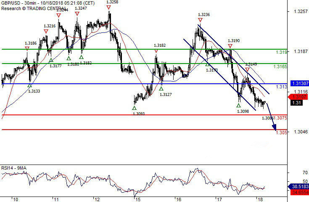Screen dimensions: 309x202
Task: Click the 1.3046 price axis value
Action: pyautogui.click(x=301, y=132)
